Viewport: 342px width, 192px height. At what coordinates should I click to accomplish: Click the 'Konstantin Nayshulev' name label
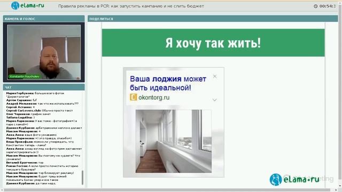coord(25,76)
